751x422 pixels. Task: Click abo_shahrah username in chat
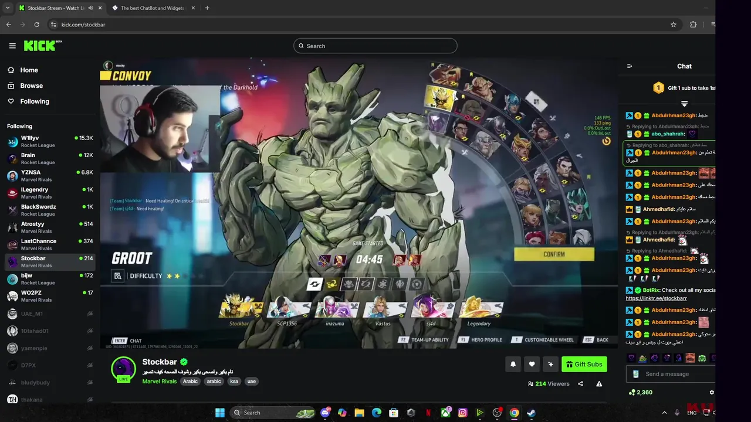[x=668, y=134]
